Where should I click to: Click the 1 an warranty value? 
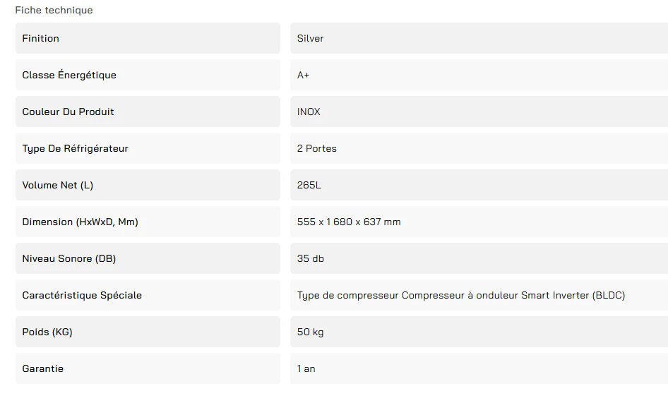coord(306,368)
